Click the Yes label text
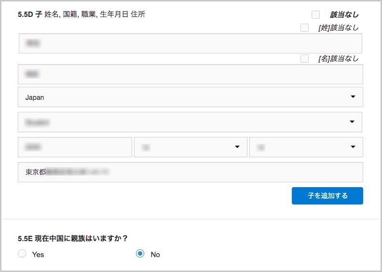 point(38,255)
